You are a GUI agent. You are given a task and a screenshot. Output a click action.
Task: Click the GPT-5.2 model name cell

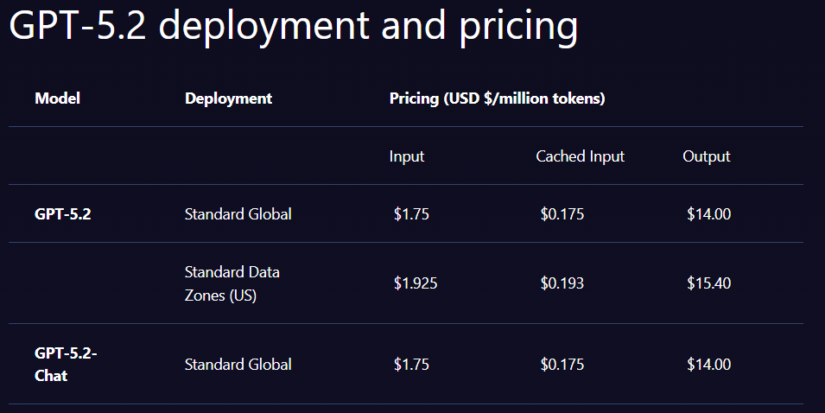(63, 214)
